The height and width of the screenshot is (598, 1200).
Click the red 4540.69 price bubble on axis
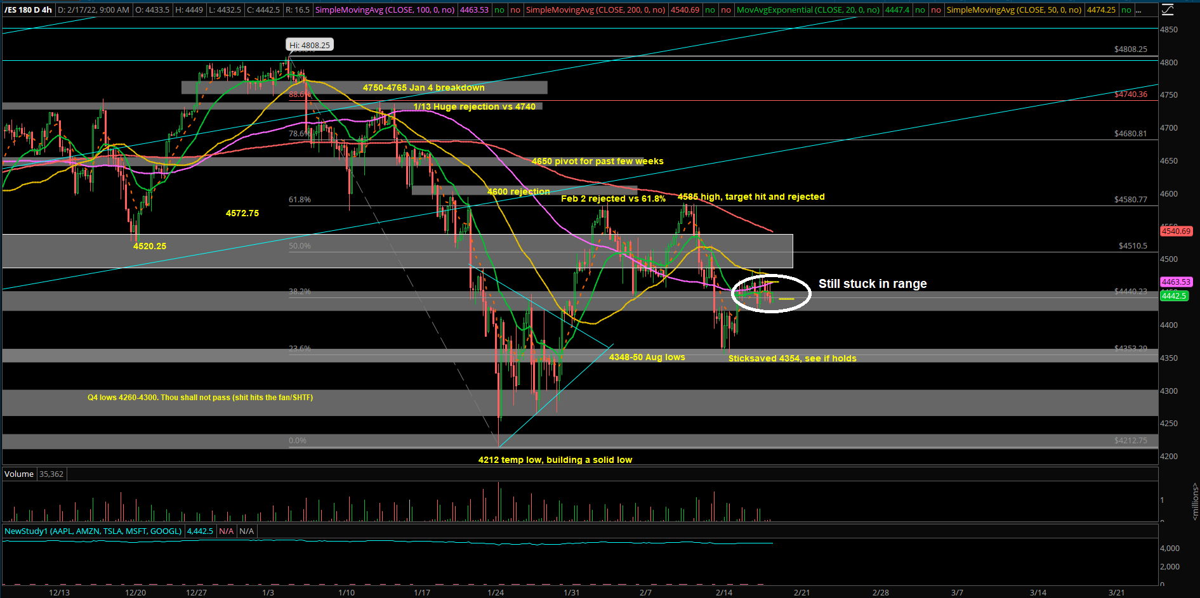coord(1176,231)
